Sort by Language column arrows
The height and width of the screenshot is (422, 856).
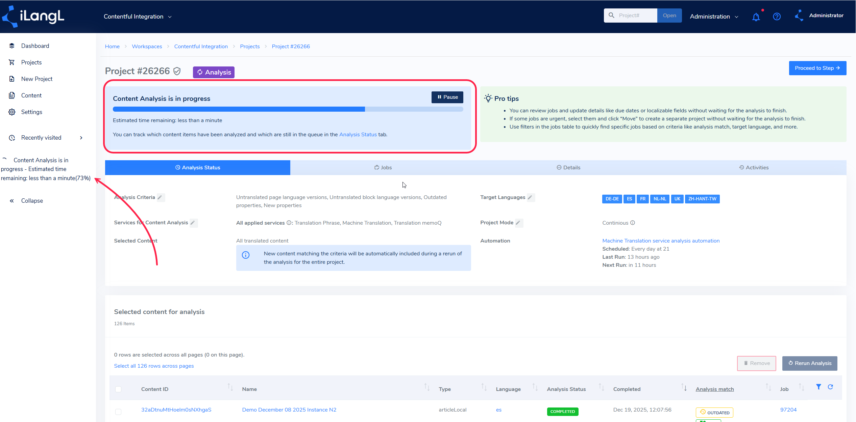click(535, 387)
